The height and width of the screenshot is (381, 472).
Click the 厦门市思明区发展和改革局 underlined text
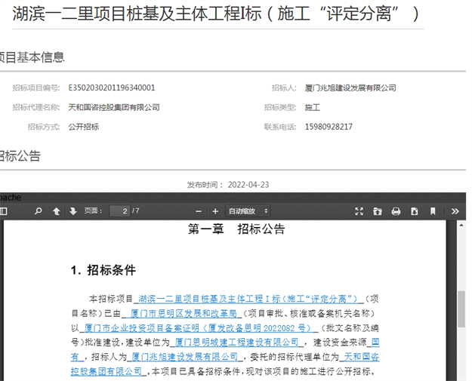[184, 313]
